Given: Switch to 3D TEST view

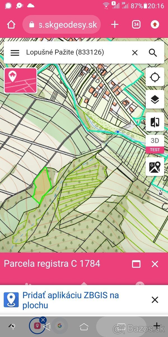Looking at the screenshot, I should pyautogui.click(x=155, y=144).
